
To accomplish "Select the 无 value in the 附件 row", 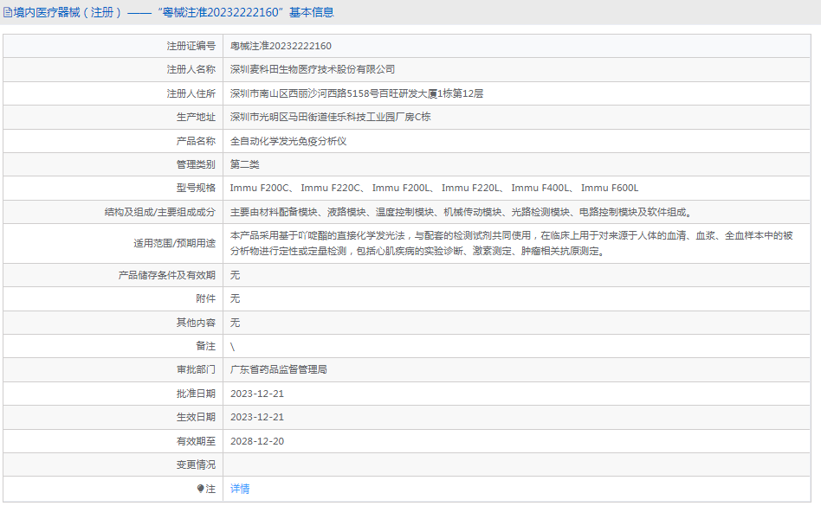I will [x=235, y=298].
